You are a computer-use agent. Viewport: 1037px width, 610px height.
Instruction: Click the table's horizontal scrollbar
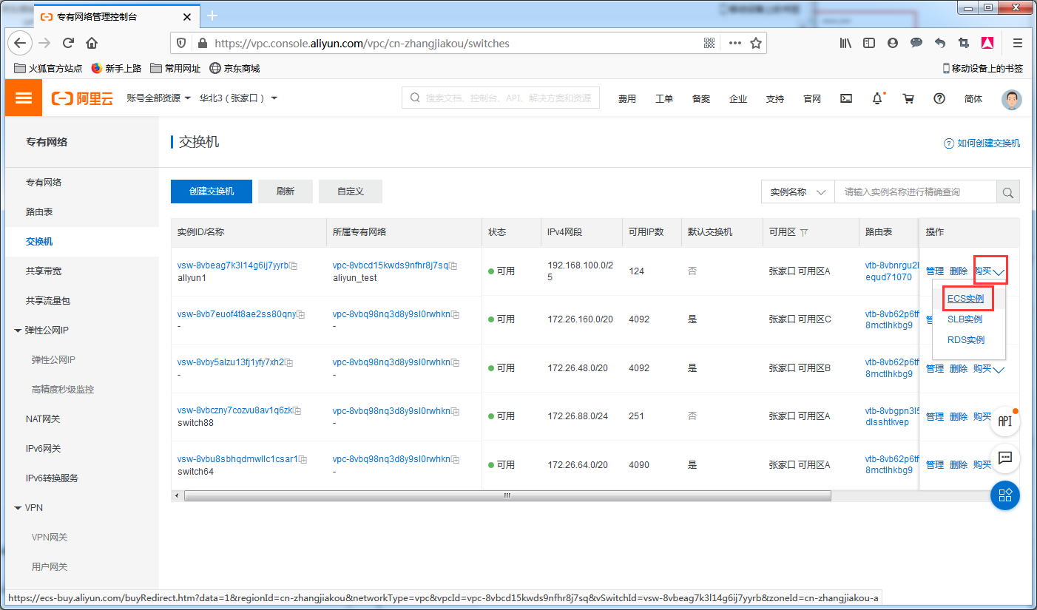click(507, 495)
